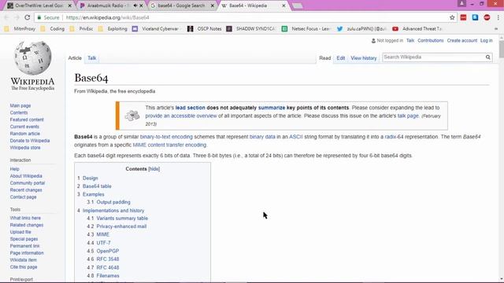Open Donate to Wikipedia link
Image resolution: width=504 pixels, height=283 pixels.
[x=30, y=141]
